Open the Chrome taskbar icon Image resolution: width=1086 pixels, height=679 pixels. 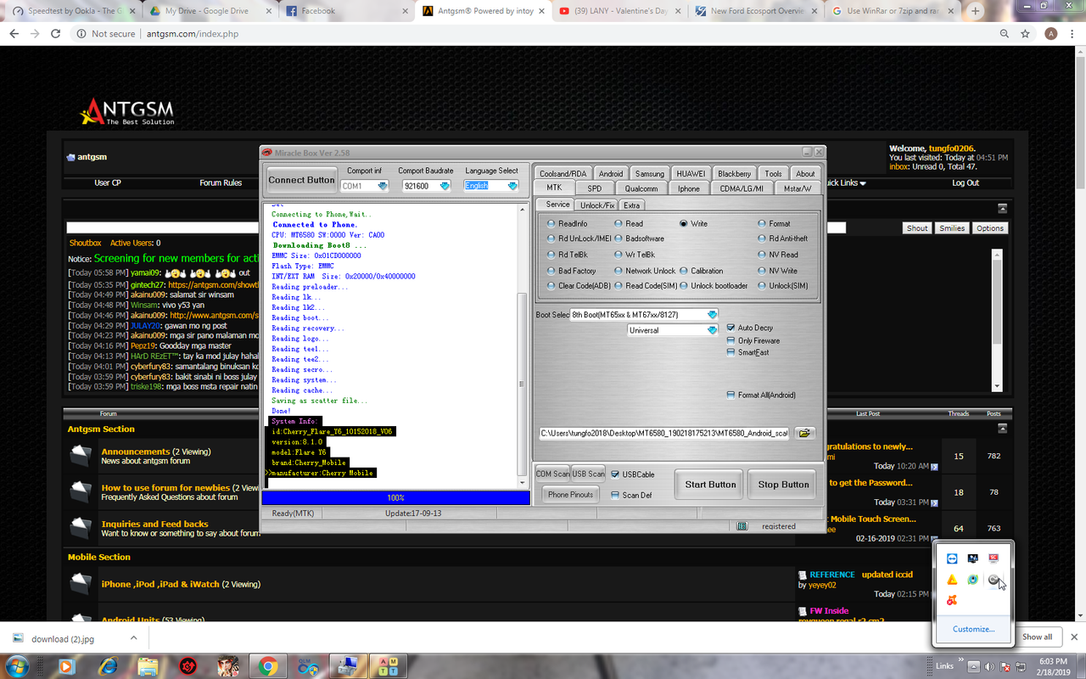tap(268, 665)
